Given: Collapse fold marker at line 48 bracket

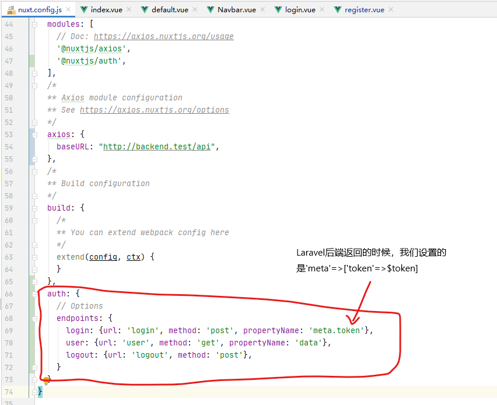Looking at the screenshot, I should point(34,74).
